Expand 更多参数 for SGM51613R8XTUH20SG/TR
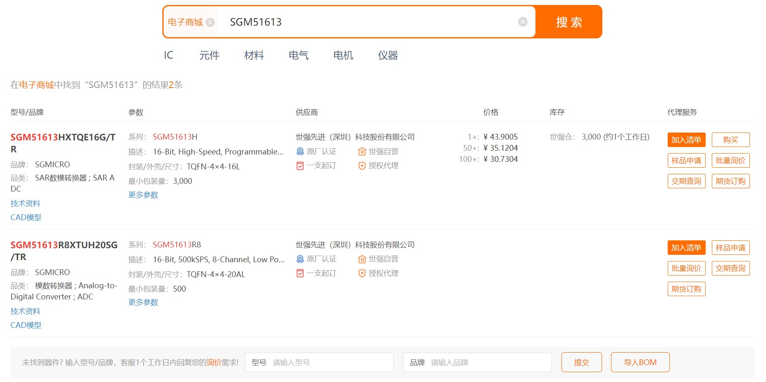The image size is (766, 382). (143, 302)
